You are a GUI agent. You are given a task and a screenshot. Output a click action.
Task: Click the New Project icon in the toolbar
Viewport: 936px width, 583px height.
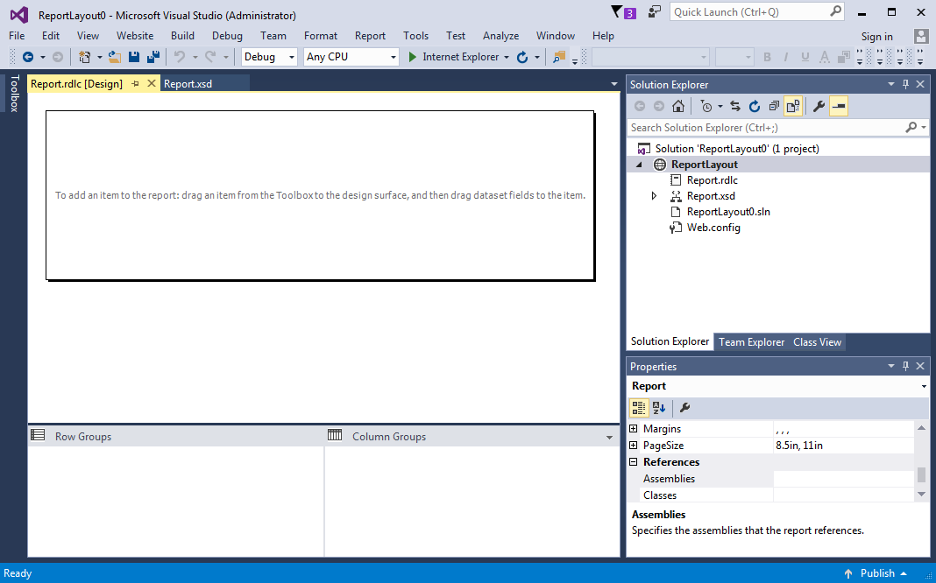[x=85, y=57]
